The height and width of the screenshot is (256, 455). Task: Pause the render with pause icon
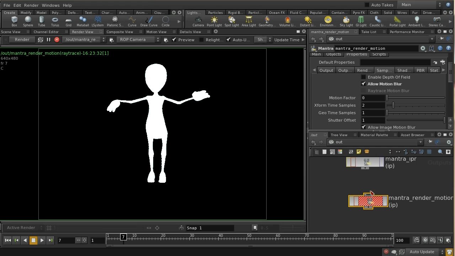(49, 40)
